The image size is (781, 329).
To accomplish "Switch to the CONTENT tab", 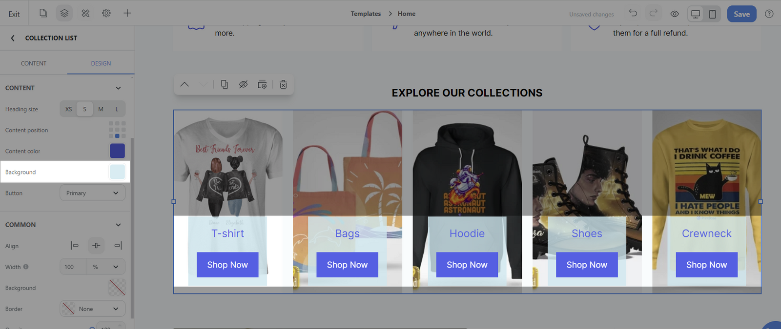I will 34,63.
